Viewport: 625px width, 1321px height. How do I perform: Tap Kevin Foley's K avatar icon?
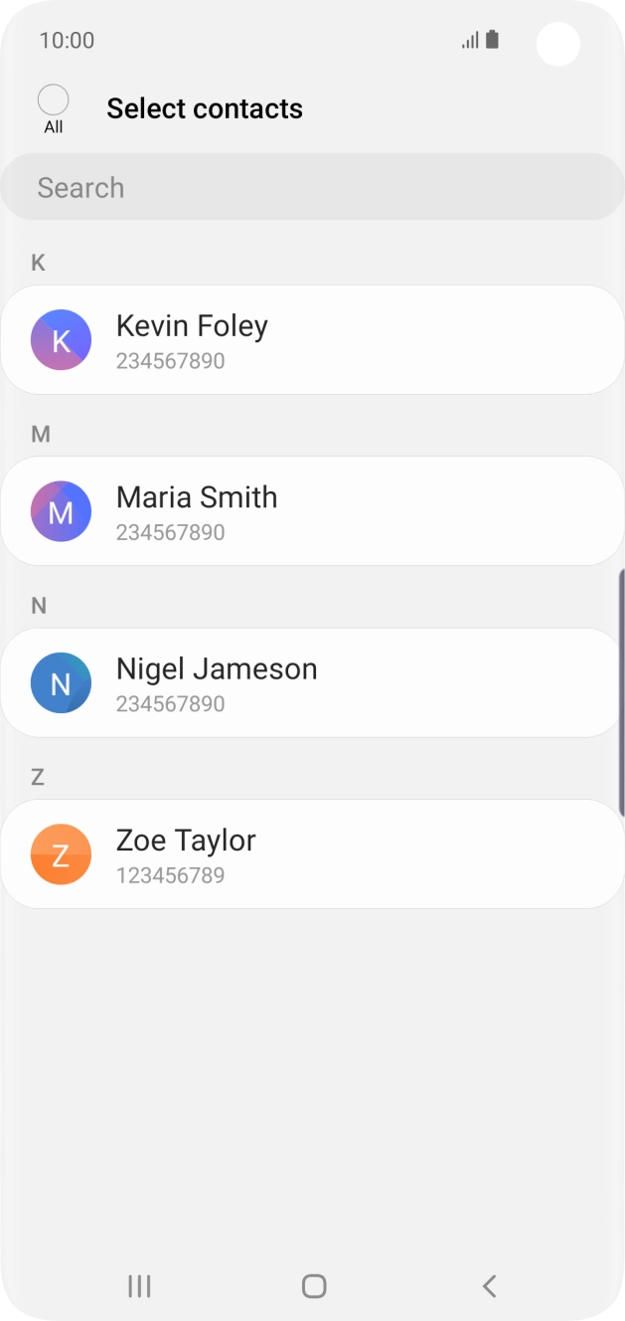[x=61, y=340]
